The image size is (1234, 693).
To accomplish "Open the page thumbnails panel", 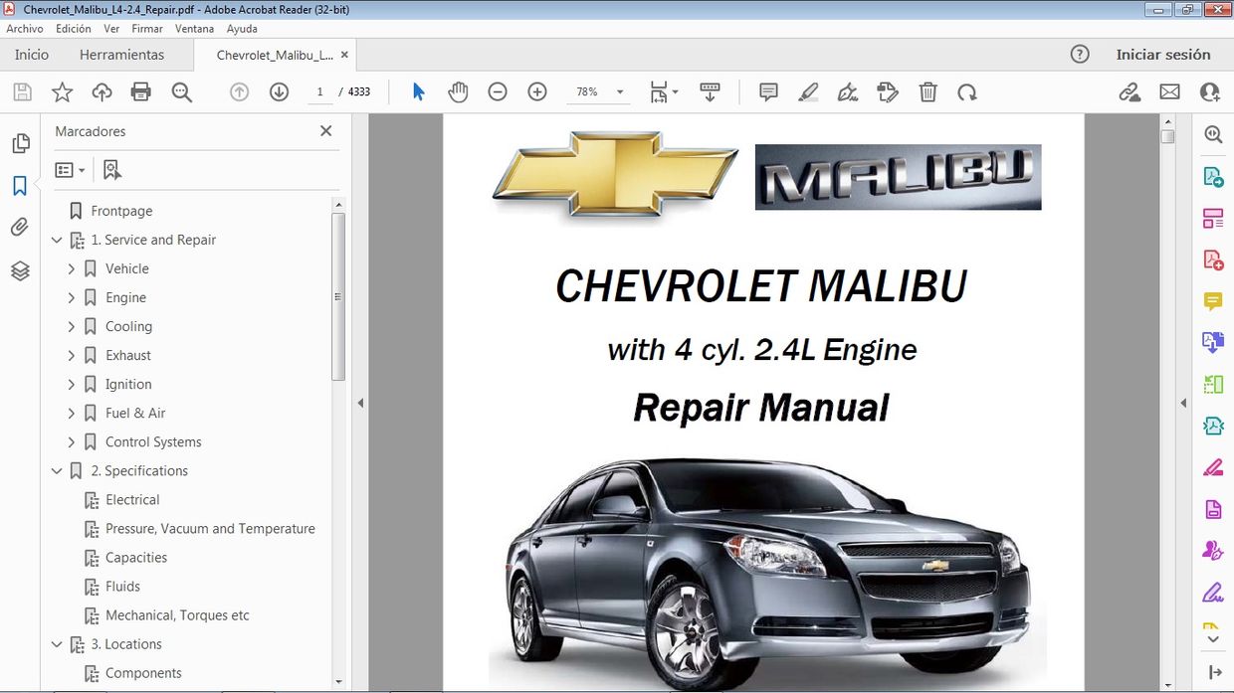I will (21, 142).
